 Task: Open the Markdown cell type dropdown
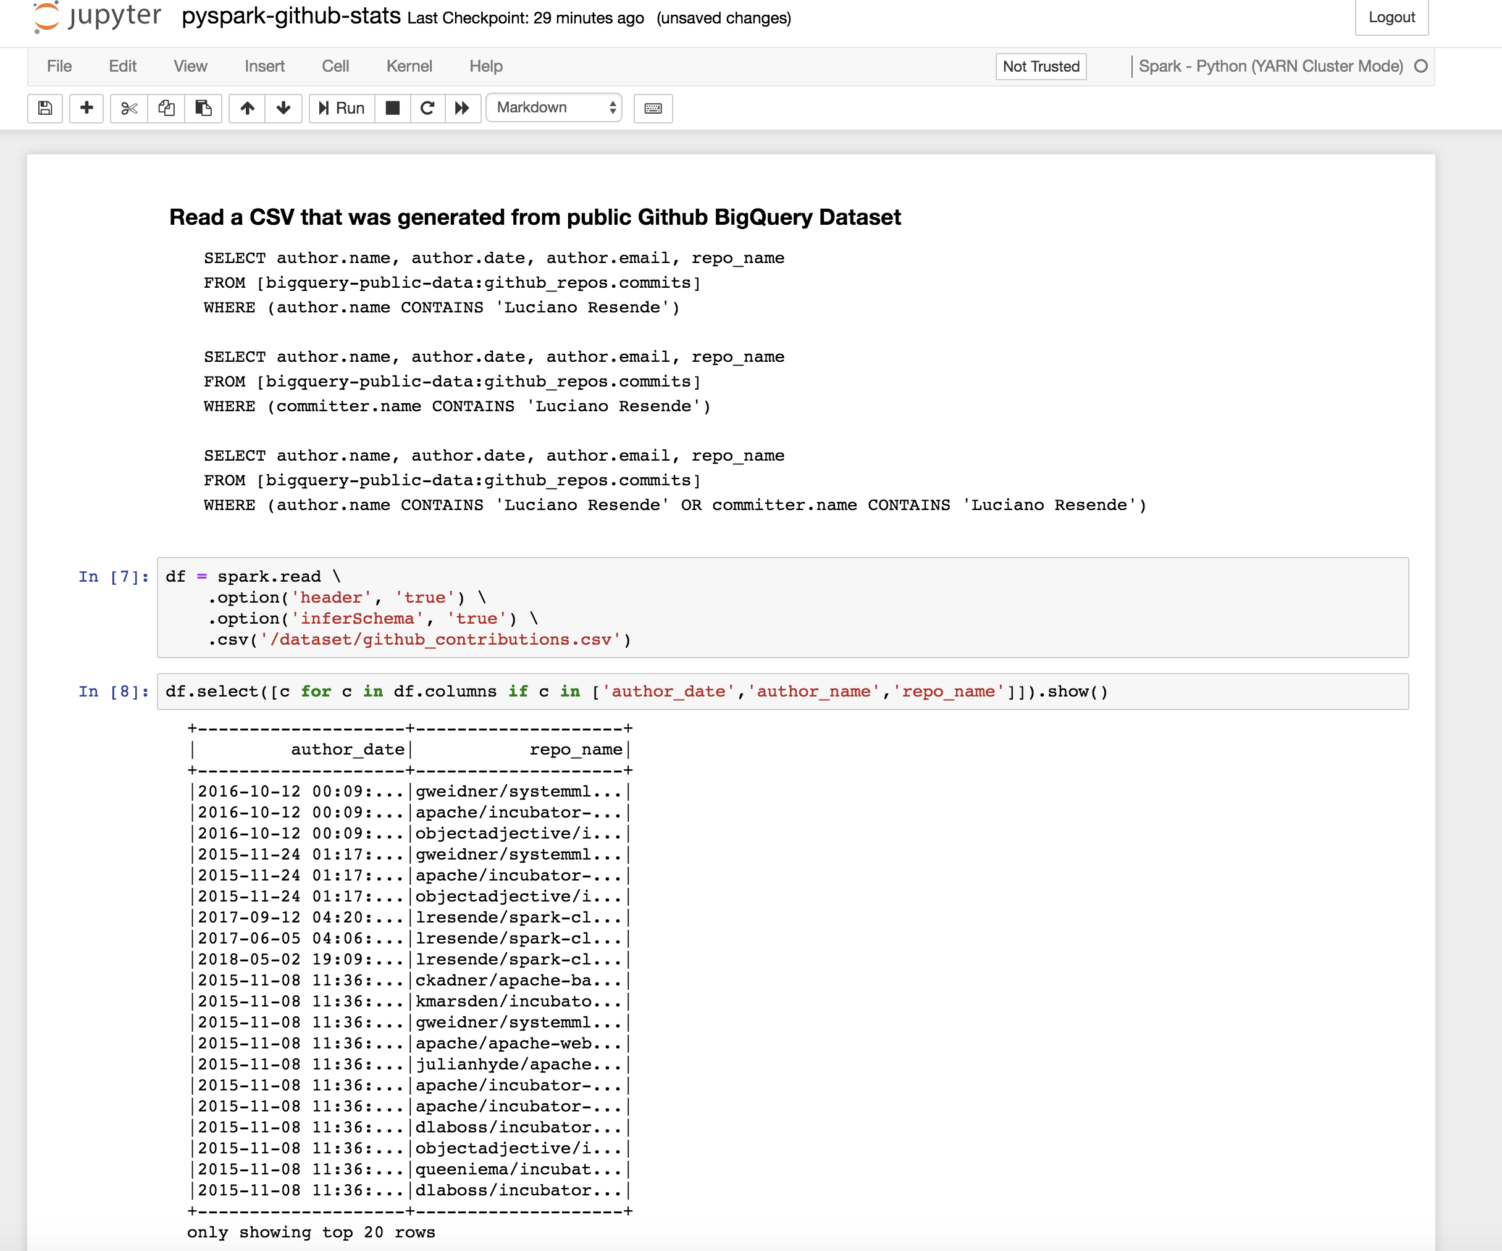pyautogui.click(x=553, y=108)
